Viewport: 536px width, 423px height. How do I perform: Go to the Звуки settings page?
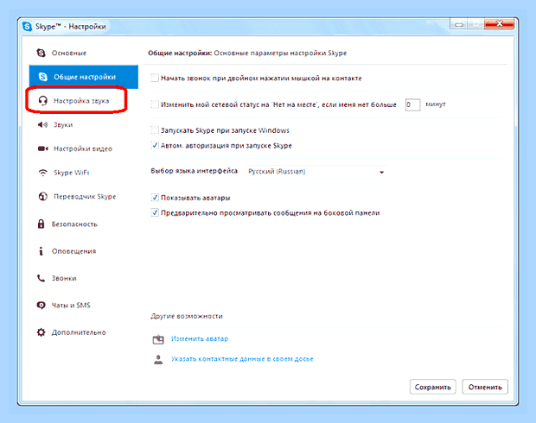click(63, 124)
